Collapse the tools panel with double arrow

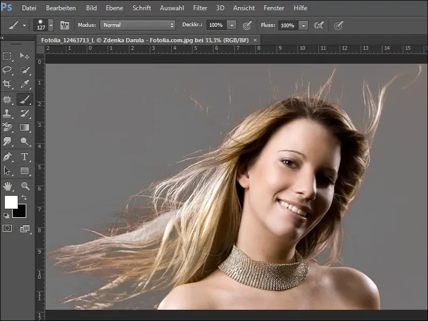click(x=2, y=38)
